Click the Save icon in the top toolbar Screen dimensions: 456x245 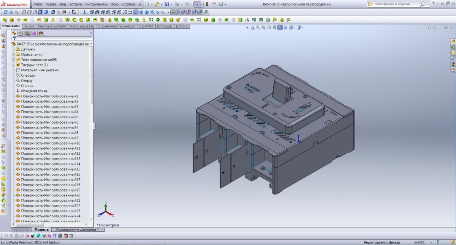167,4
